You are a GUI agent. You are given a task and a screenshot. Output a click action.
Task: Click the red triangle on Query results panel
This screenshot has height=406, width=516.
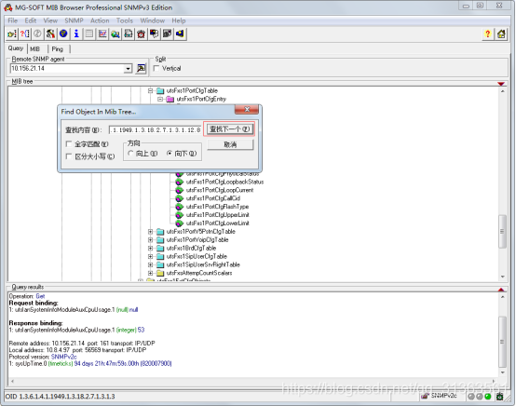(501, 290)
